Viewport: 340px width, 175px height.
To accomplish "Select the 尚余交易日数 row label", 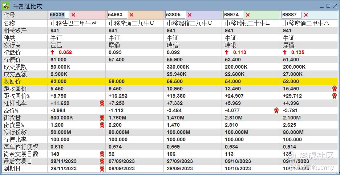I will point(21,154).
